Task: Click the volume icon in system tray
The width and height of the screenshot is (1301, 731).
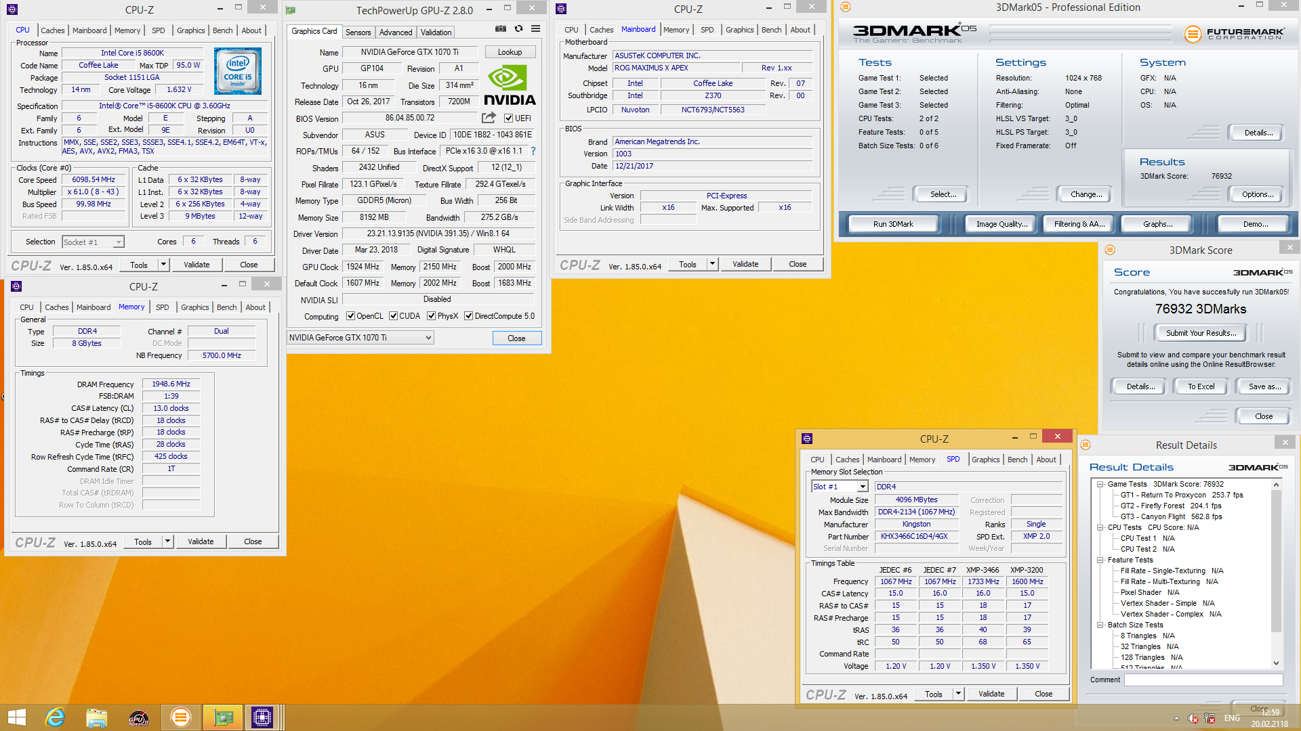Action: click(x=1193, y=718)
